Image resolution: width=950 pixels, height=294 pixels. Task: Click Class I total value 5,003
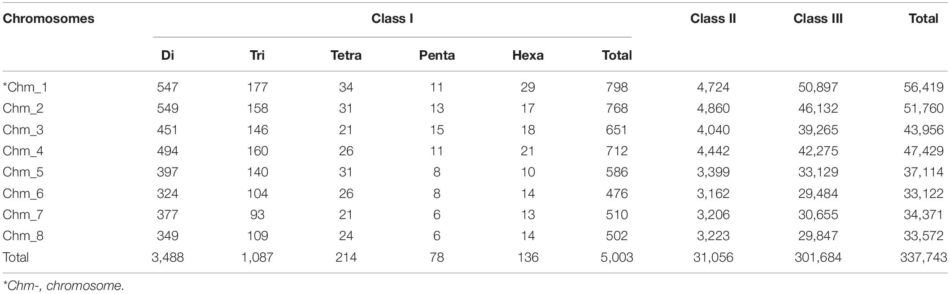pyautogui.click(x=617, y=258)
